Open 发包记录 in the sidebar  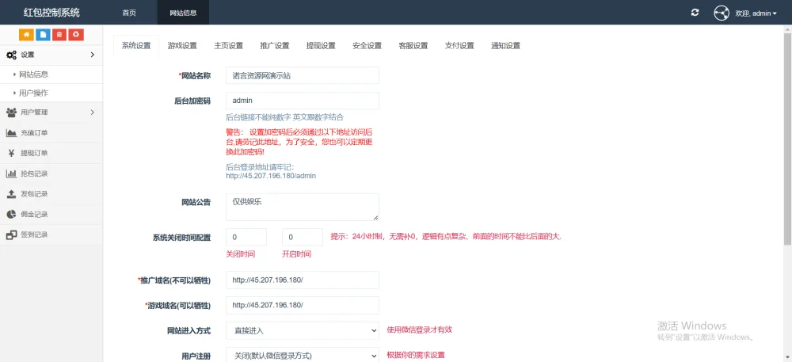(51, 194)
